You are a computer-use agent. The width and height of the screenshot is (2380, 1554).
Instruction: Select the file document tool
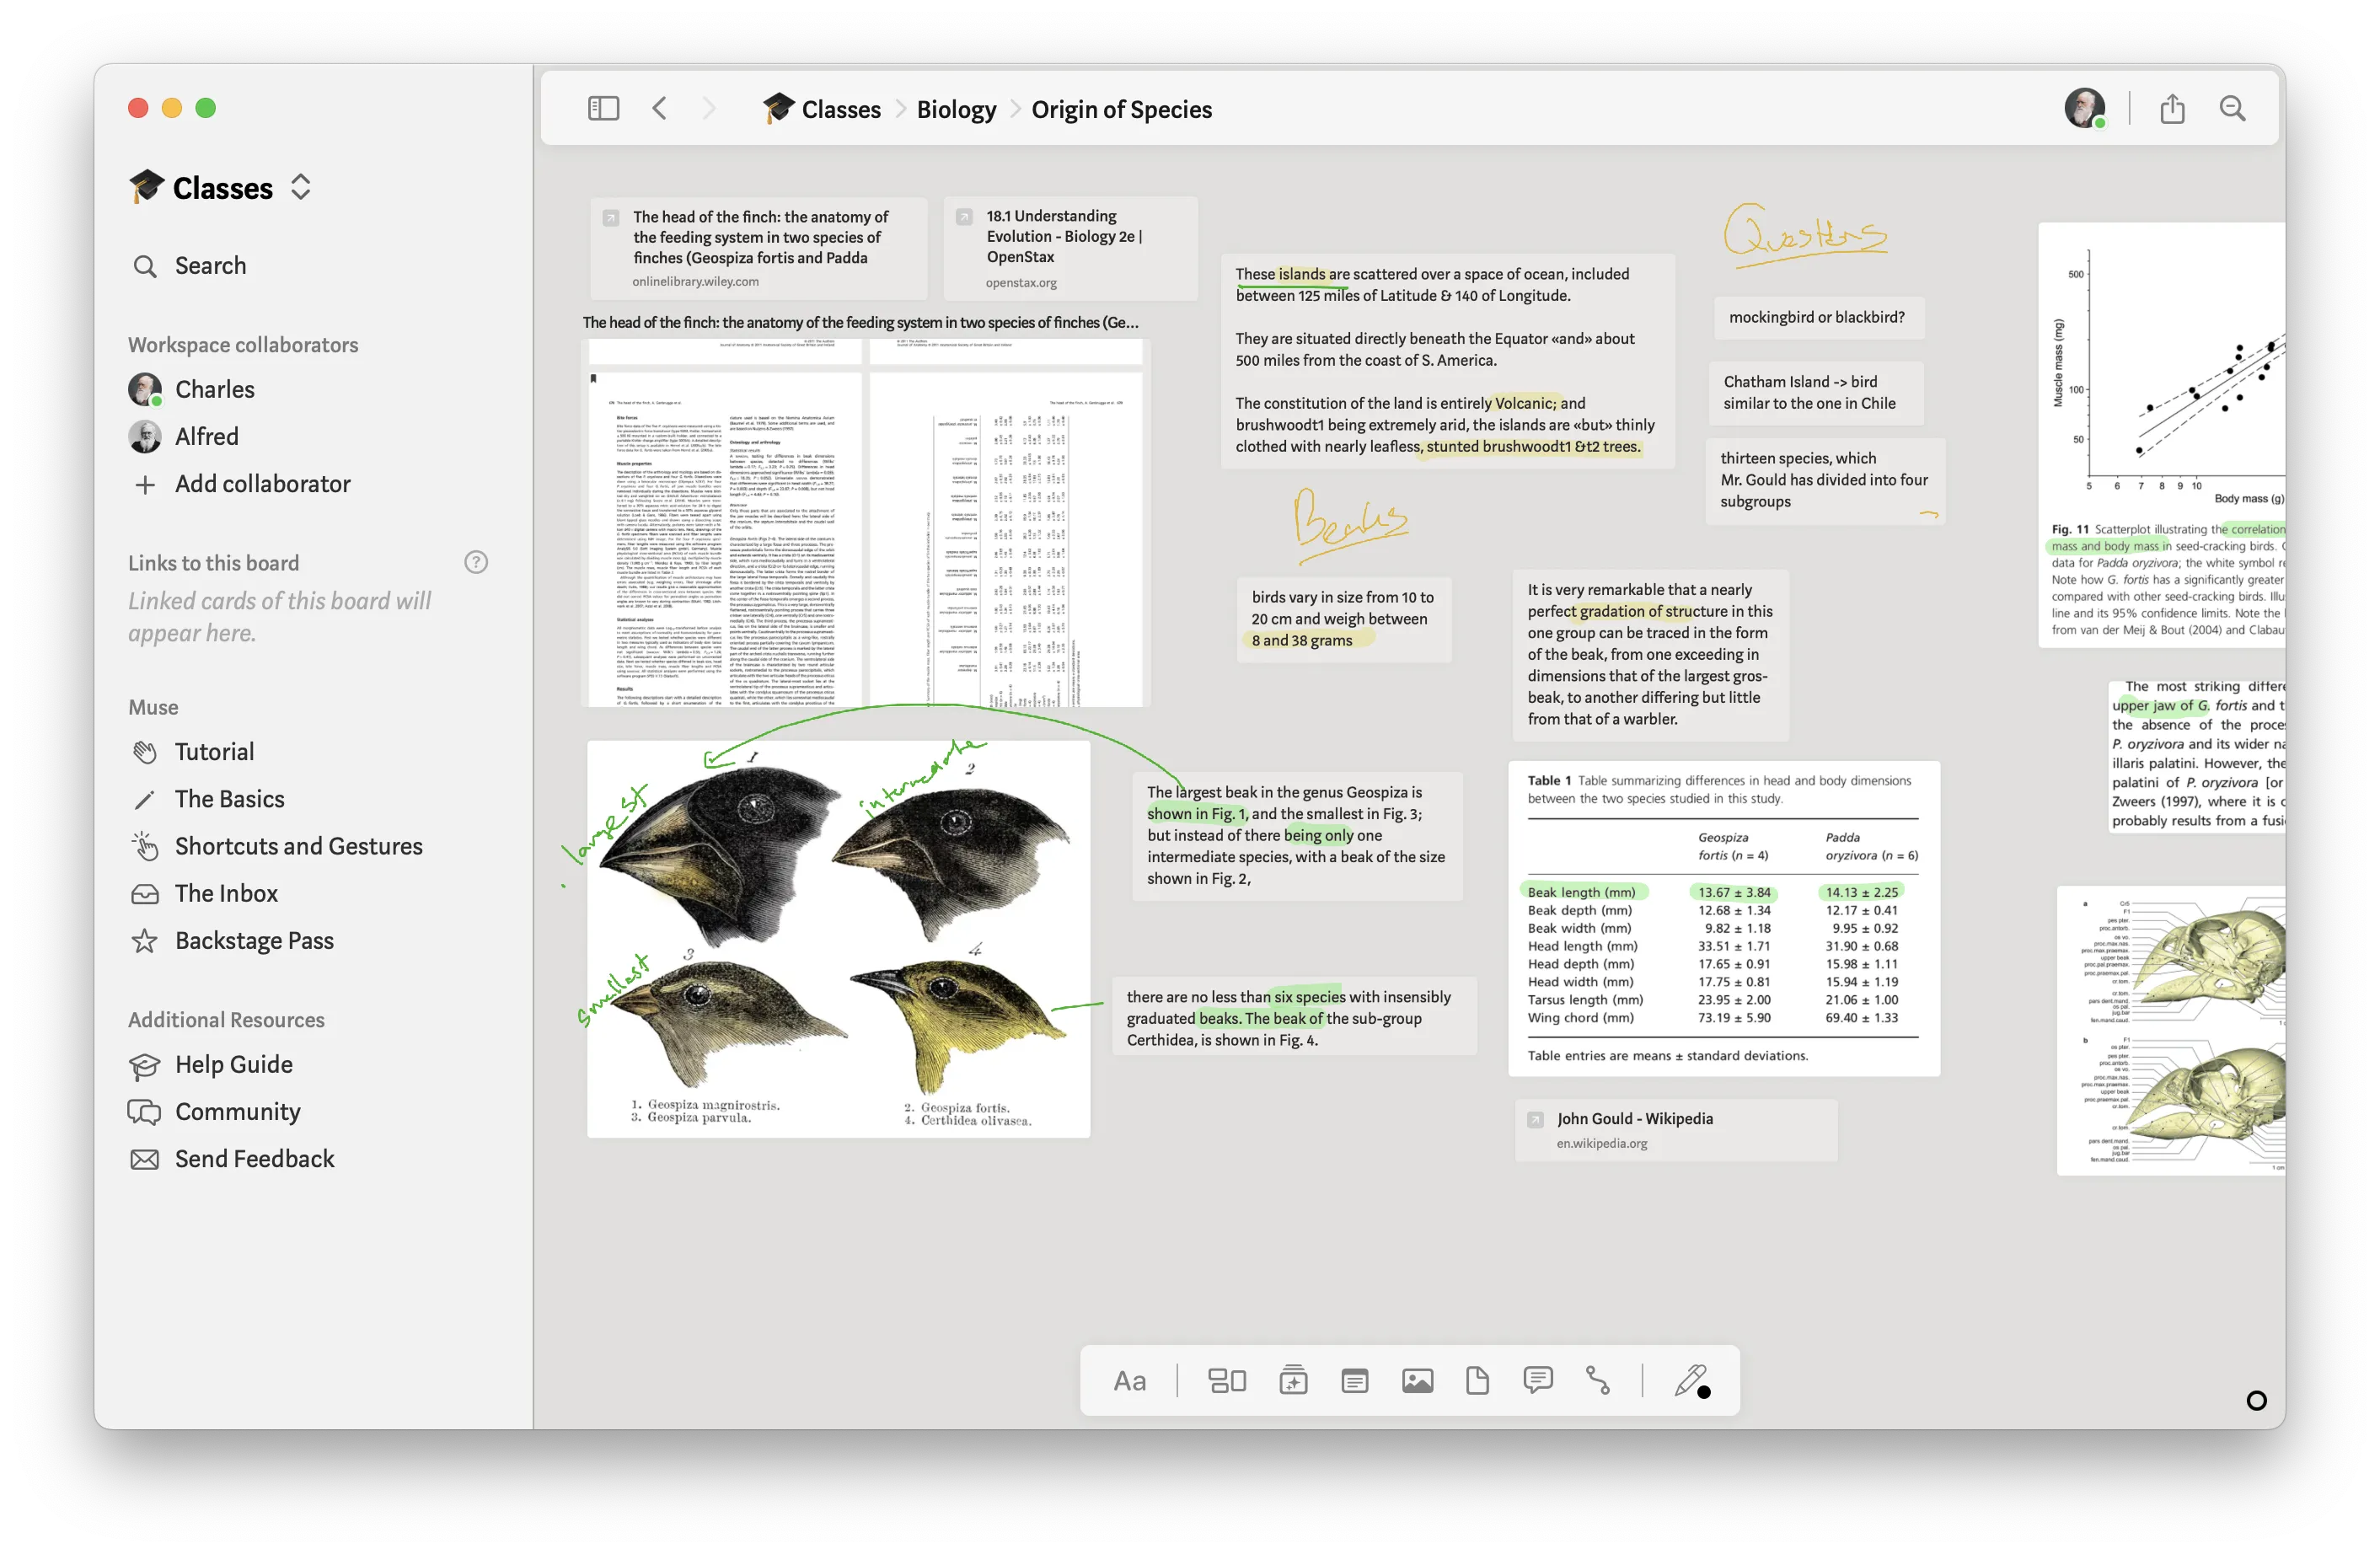tap(1477, 1380)
